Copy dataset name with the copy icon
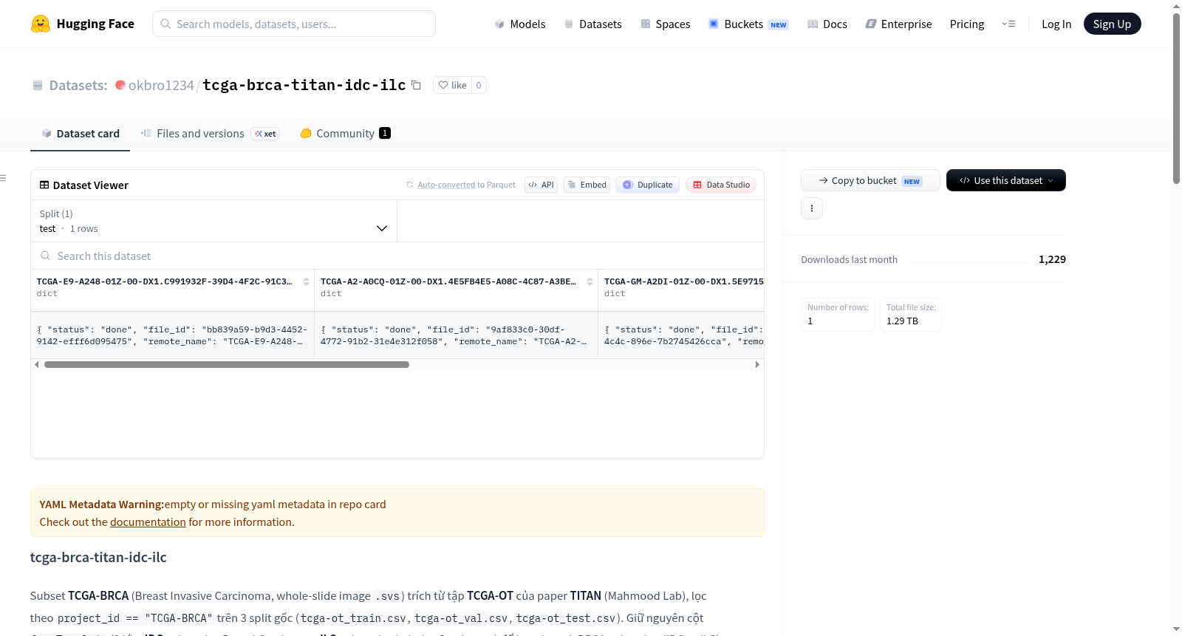 [416, 85]
